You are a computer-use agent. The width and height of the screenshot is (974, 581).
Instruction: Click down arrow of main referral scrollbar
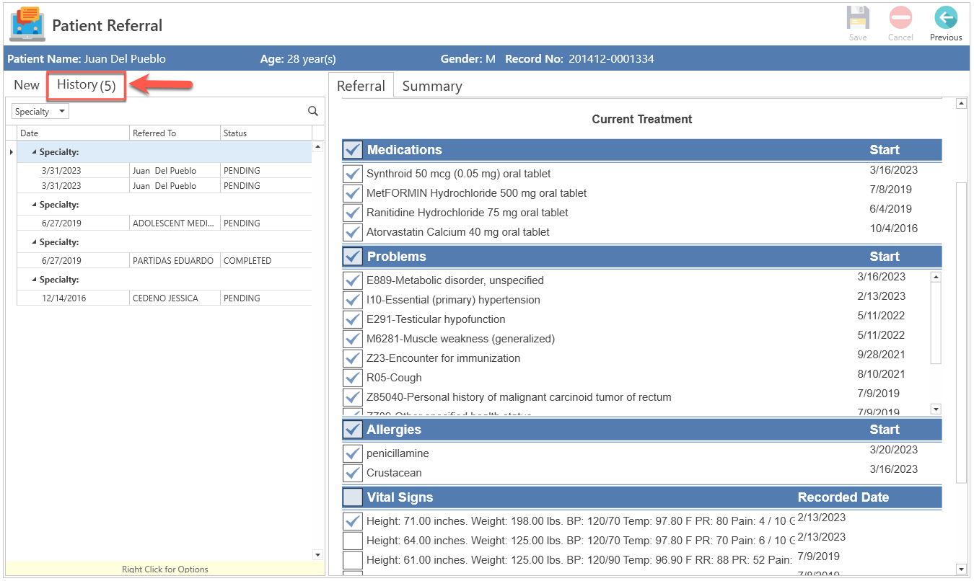click(x=960, y=569)
